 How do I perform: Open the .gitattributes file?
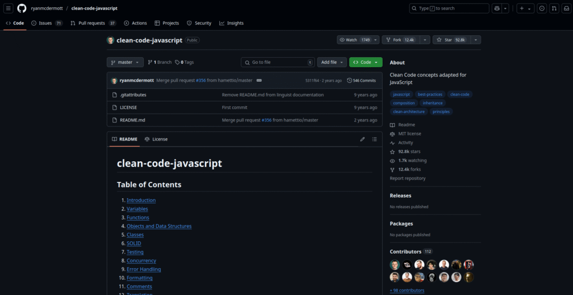tap(133, 95)
